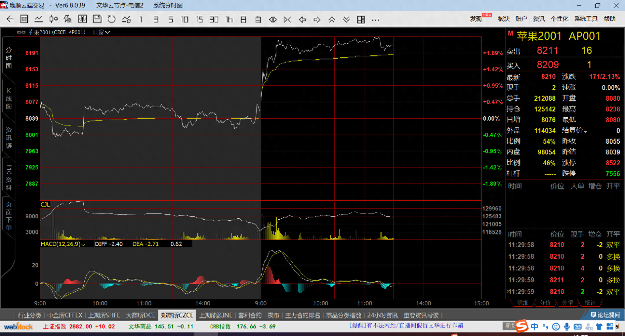This screenshot has width=625, height=336.
Task: Open the indicator settings chart icon
Action: [126, 19]
